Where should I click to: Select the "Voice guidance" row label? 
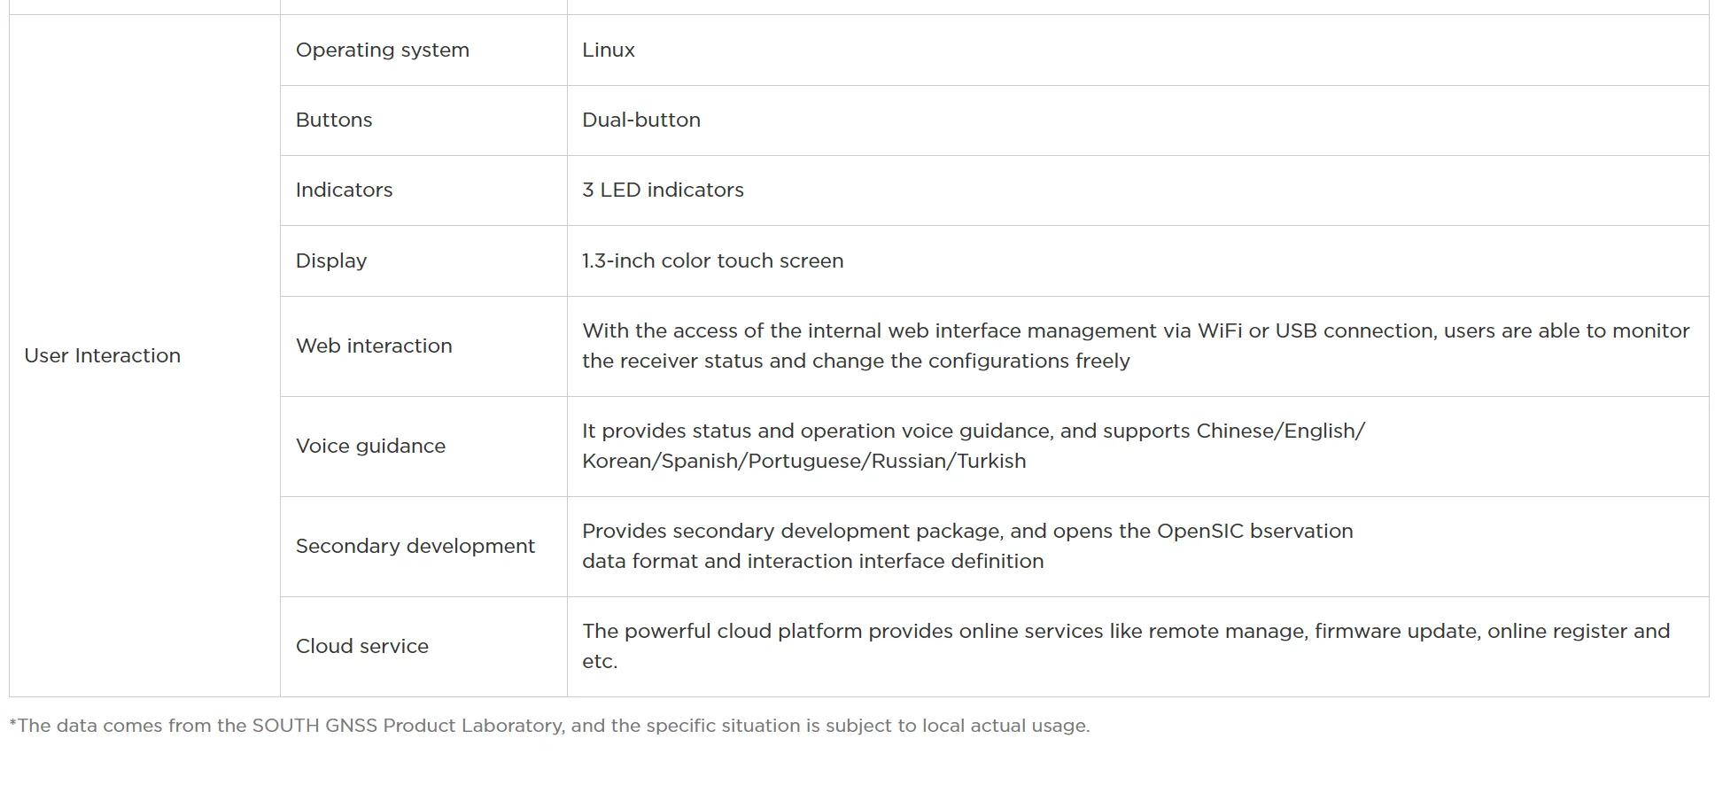(370, 446)
